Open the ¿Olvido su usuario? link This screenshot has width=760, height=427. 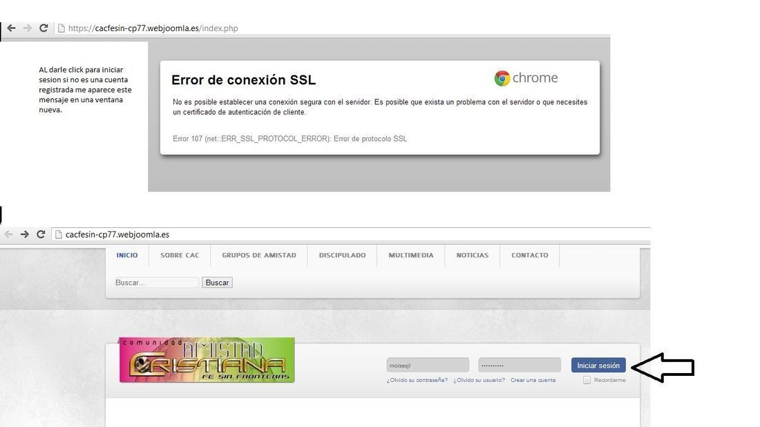click(479, 381)
